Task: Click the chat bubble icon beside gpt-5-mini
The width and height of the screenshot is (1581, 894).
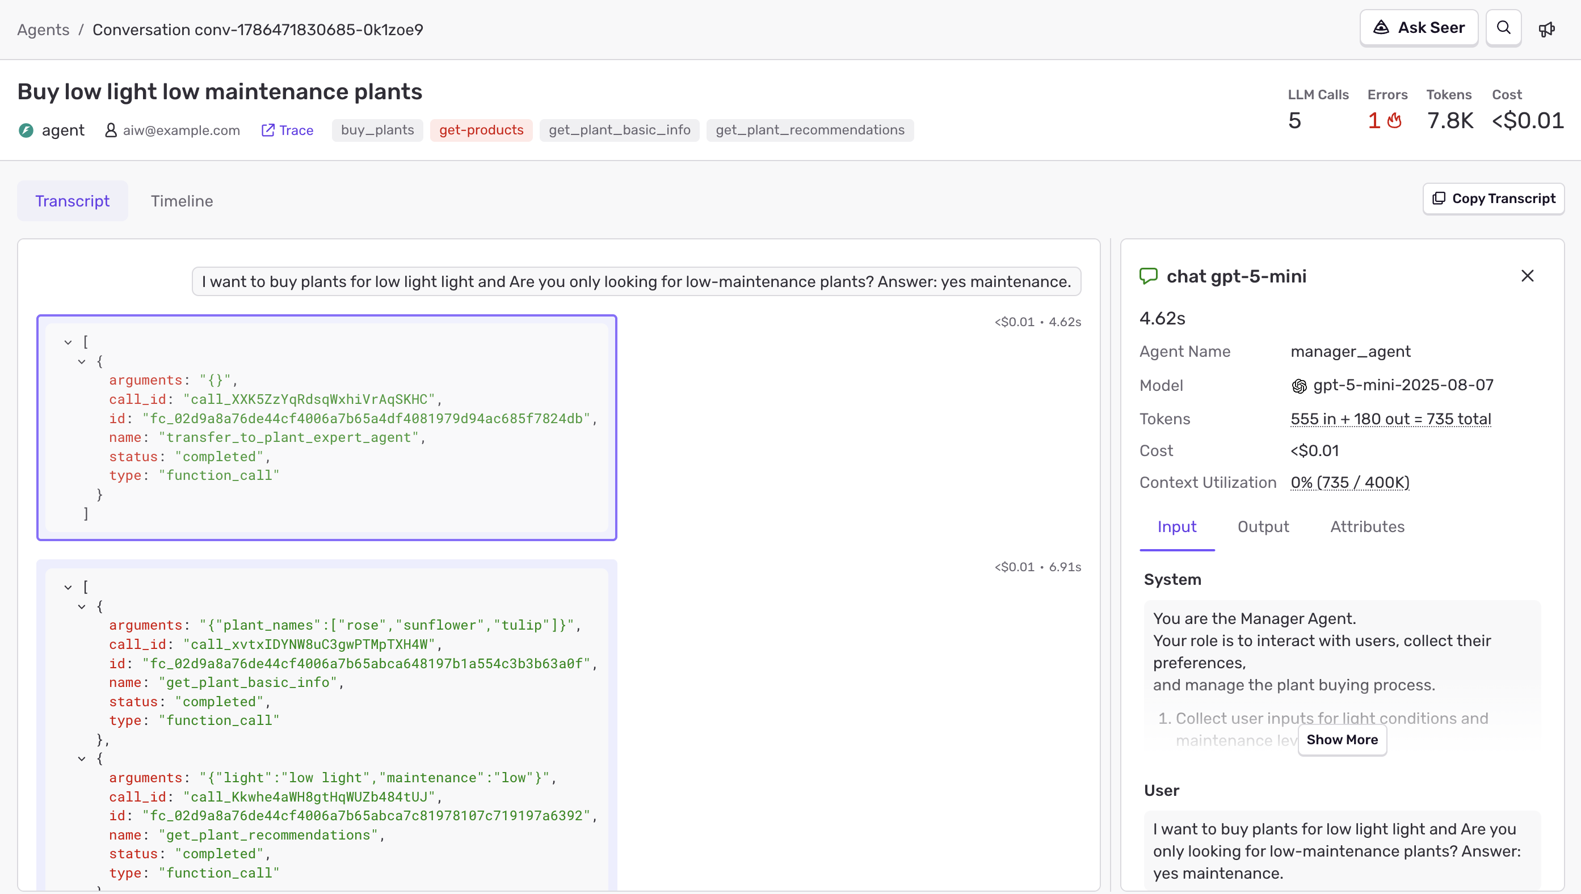Action: click(x=1148, y=276)
